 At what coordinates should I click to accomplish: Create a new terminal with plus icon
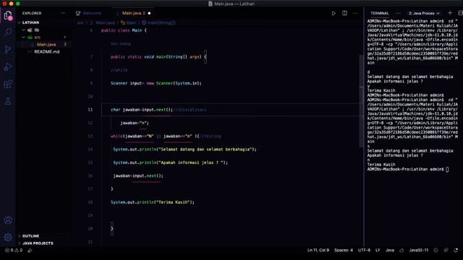pos(450,13)
